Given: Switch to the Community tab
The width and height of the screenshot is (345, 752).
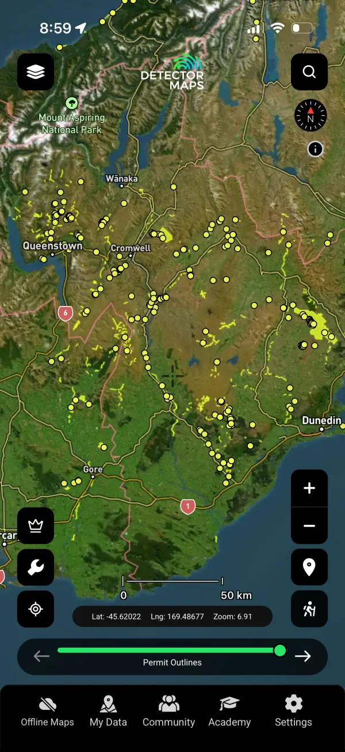Looking at the screenshot, I should pyautogui.click(x=168, y=711).
